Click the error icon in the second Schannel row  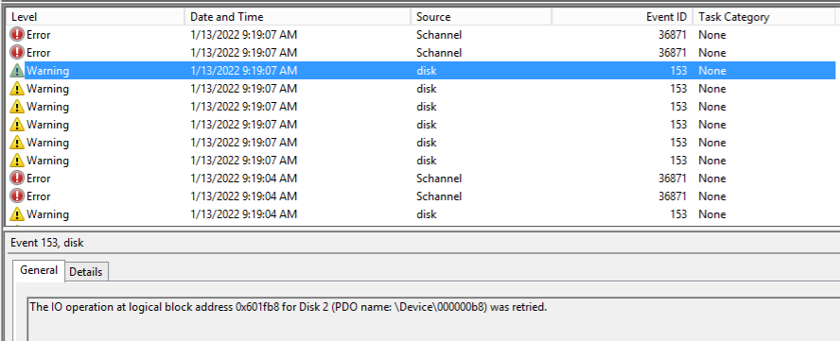[17, 53]
